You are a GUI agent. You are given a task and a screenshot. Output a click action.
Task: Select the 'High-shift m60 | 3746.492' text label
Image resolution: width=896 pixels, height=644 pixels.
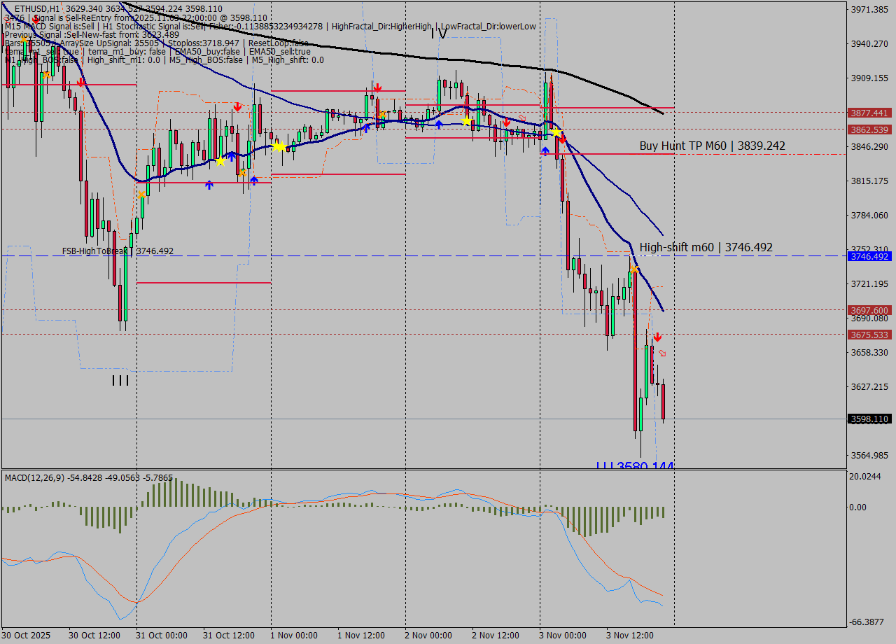point(706,247)
